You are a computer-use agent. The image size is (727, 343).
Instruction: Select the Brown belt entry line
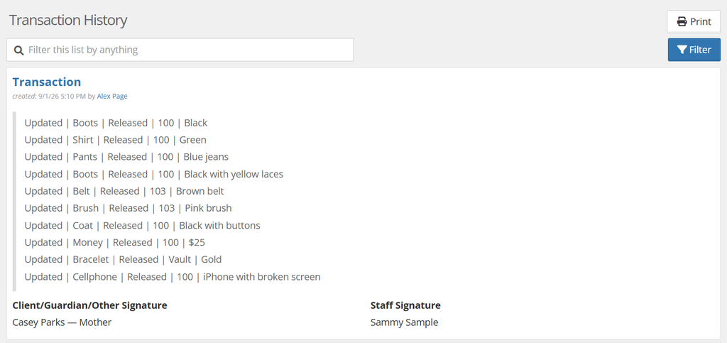coord(124,192)
